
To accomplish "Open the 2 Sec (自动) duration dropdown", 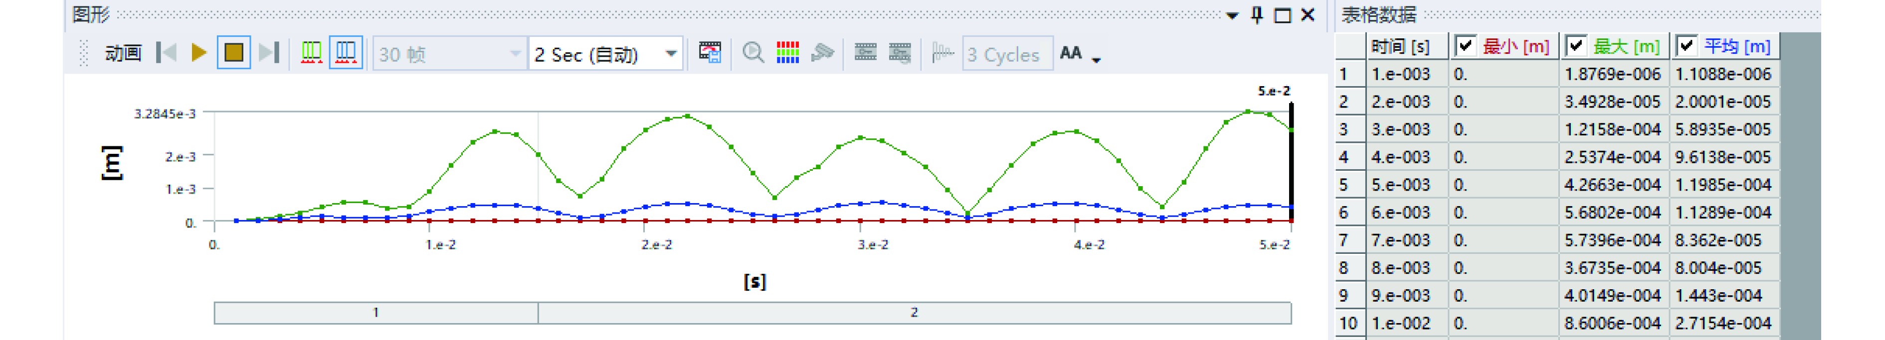I will [x=670, y=53].
